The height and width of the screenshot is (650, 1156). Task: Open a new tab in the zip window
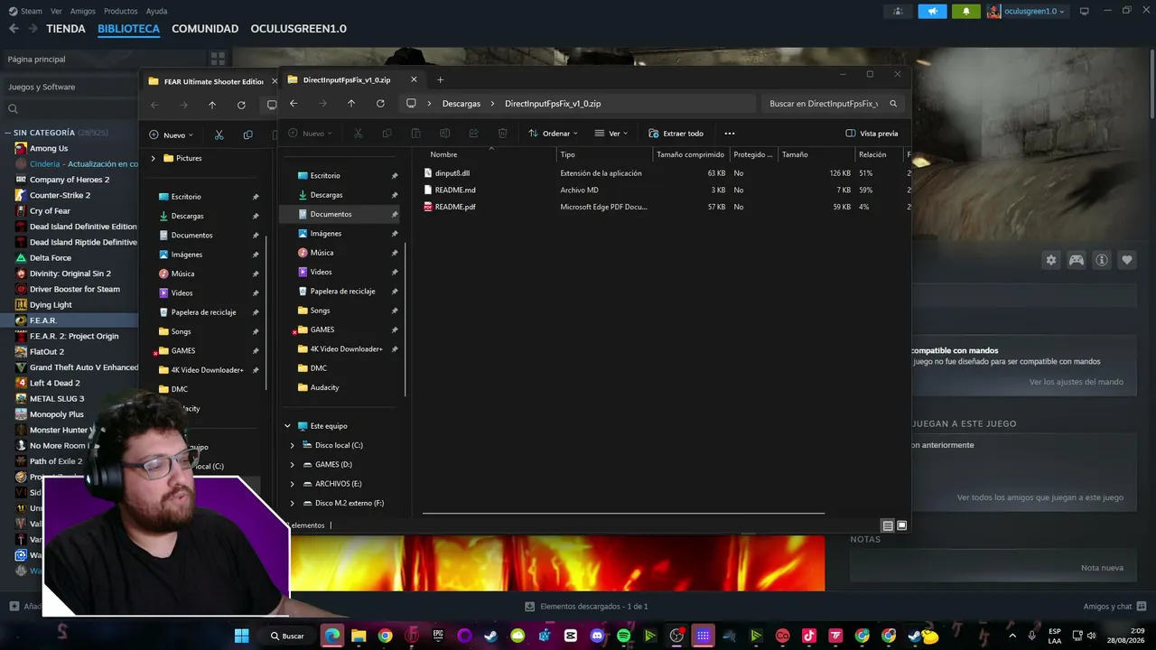click(440, 79)
